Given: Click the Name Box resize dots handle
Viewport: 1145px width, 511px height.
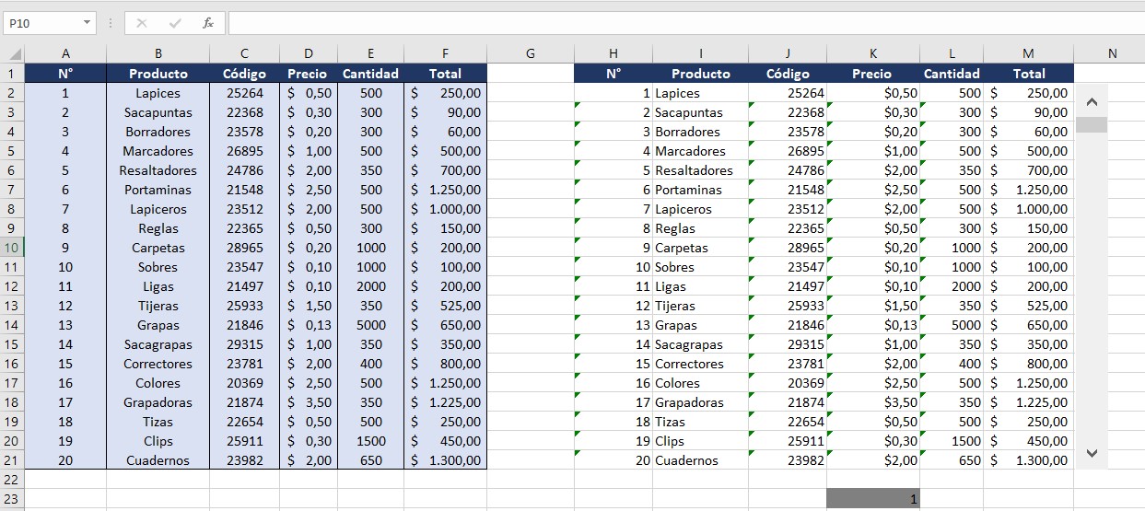Looking at the screenshot, I should coord(111,23).
